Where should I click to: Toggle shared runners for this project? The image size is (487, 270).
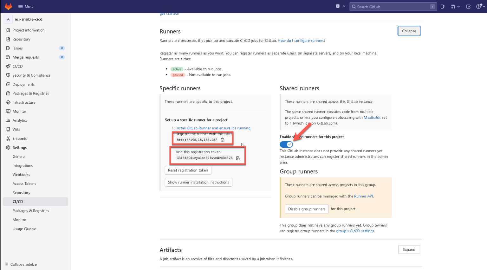pos(286,144)
